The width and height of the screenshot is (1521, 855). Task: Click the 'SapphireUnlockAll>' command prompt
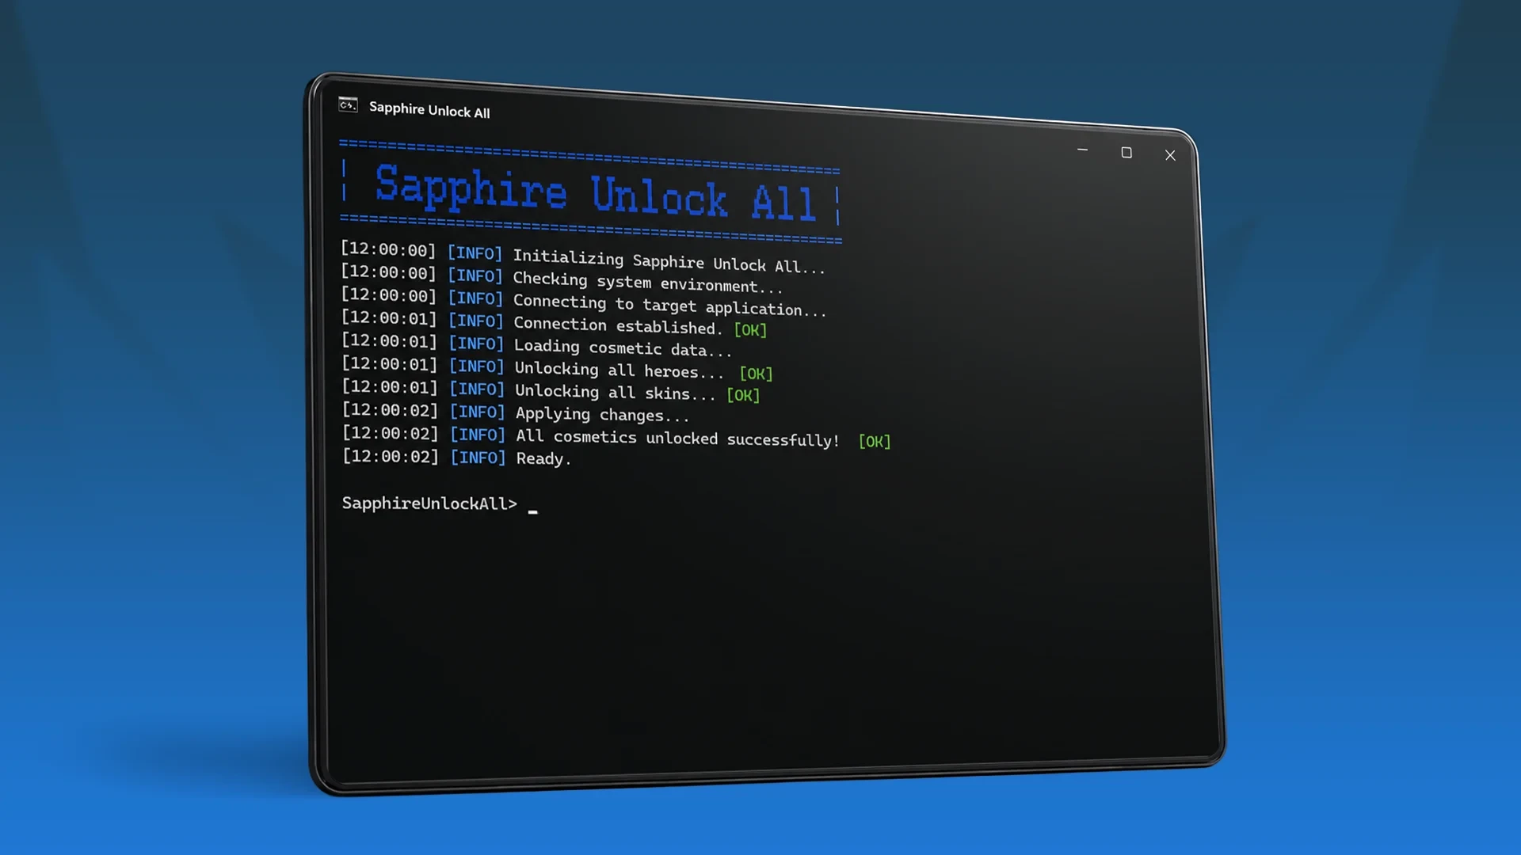pos(429,503)
